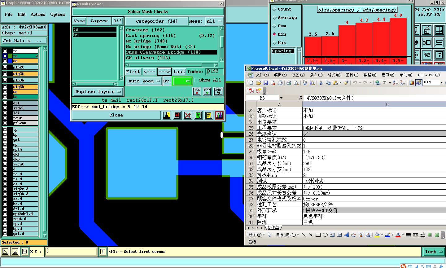Open Excel Font Color dropdown arrow
Screen dimensions: 446x268
pyautogui.click(x=403, y=235)
